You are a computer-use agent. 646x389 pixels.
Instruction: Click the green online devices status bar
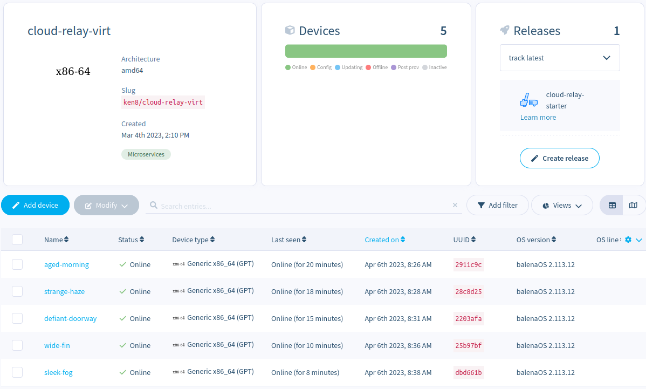pyautogui.click(x=366, y=51)
